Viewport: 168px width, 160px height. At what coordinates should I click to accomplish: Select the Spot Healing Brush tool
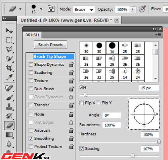[x=9, y=88]
